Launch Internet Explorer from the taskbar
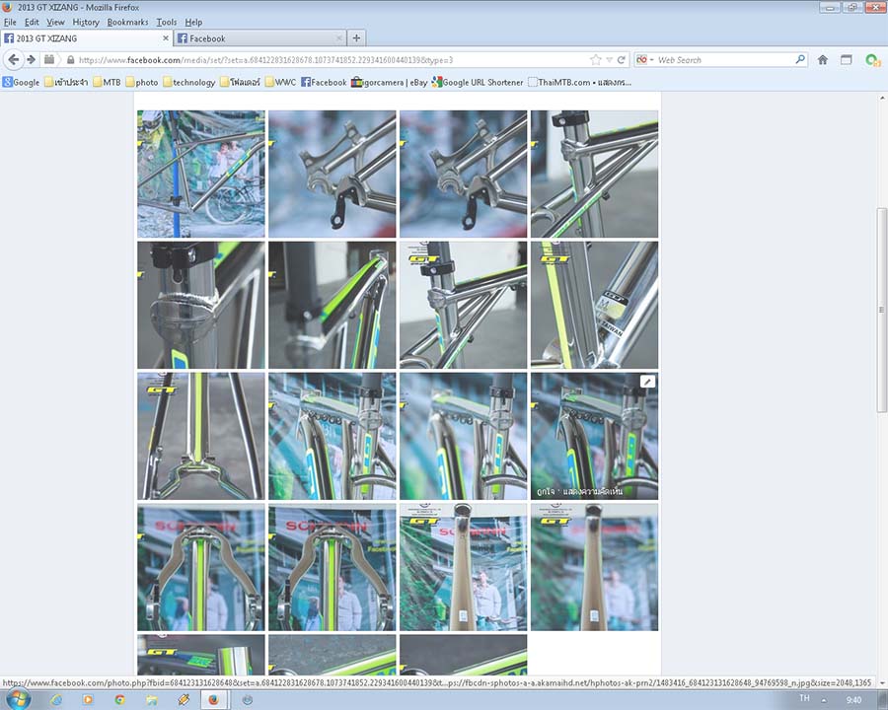888x710 pixels. 56,700
